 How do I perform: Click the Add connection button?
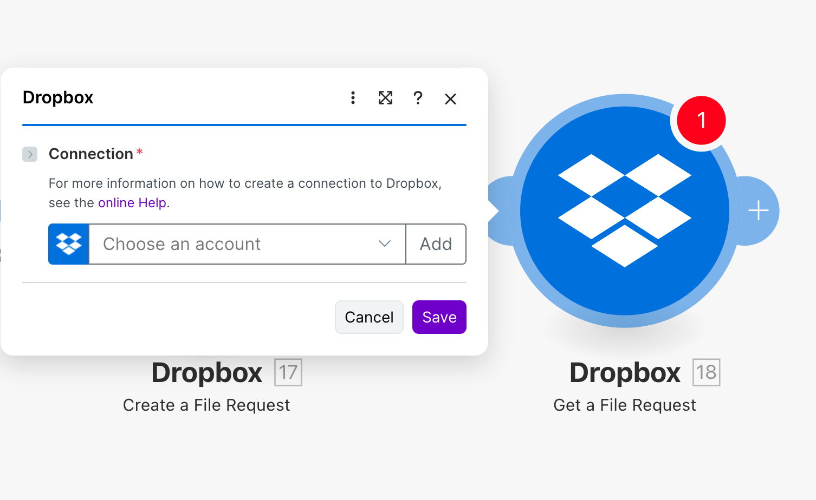(436, 244)
